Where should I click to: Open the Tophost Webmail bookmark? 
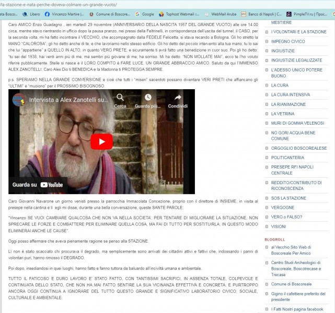(x=179, y=14)
